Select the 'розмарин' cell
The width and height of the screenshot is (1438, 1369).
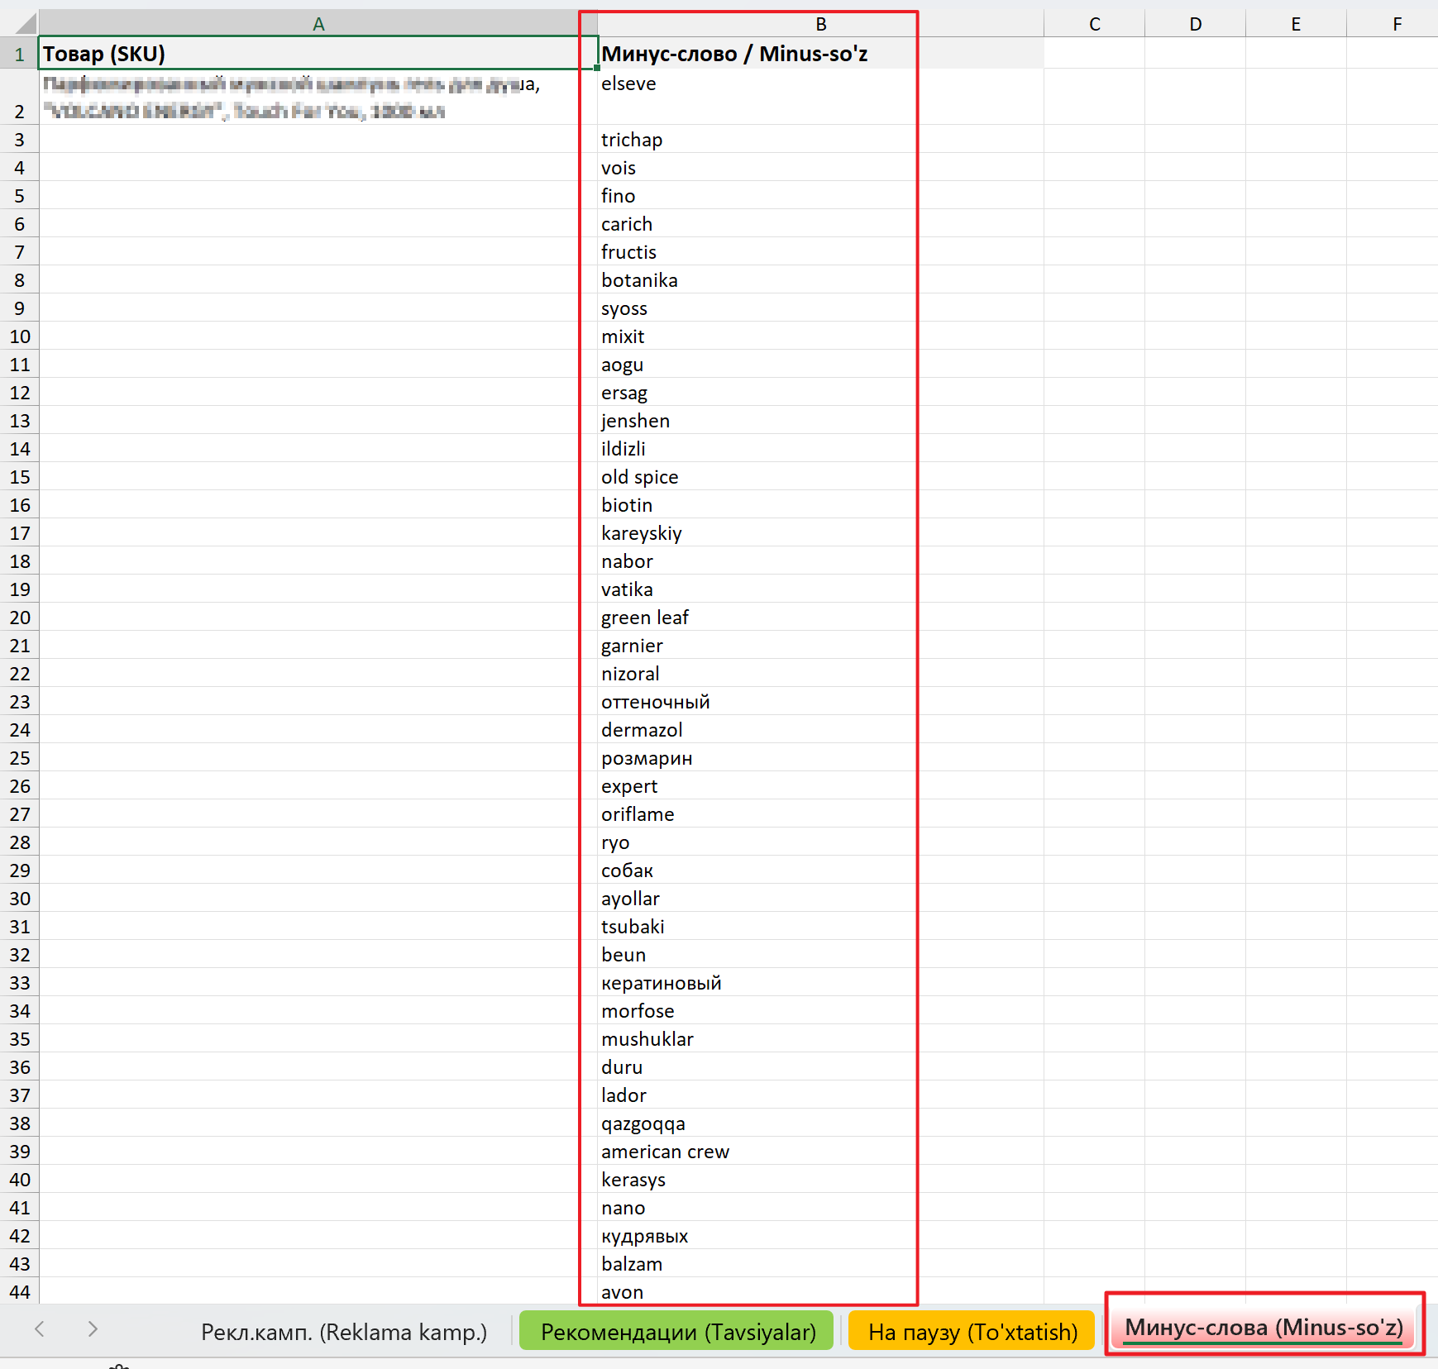[820, 758]
